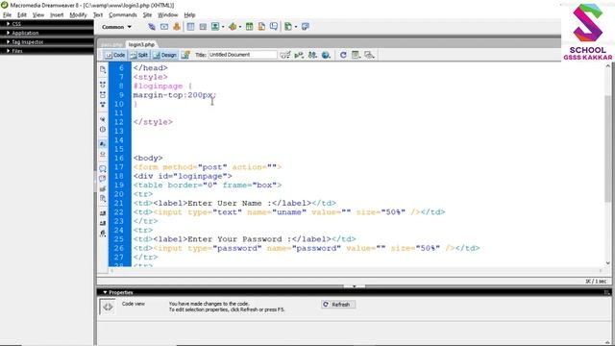Click the Collapse Selection coding icon

[x=103, y=94]
